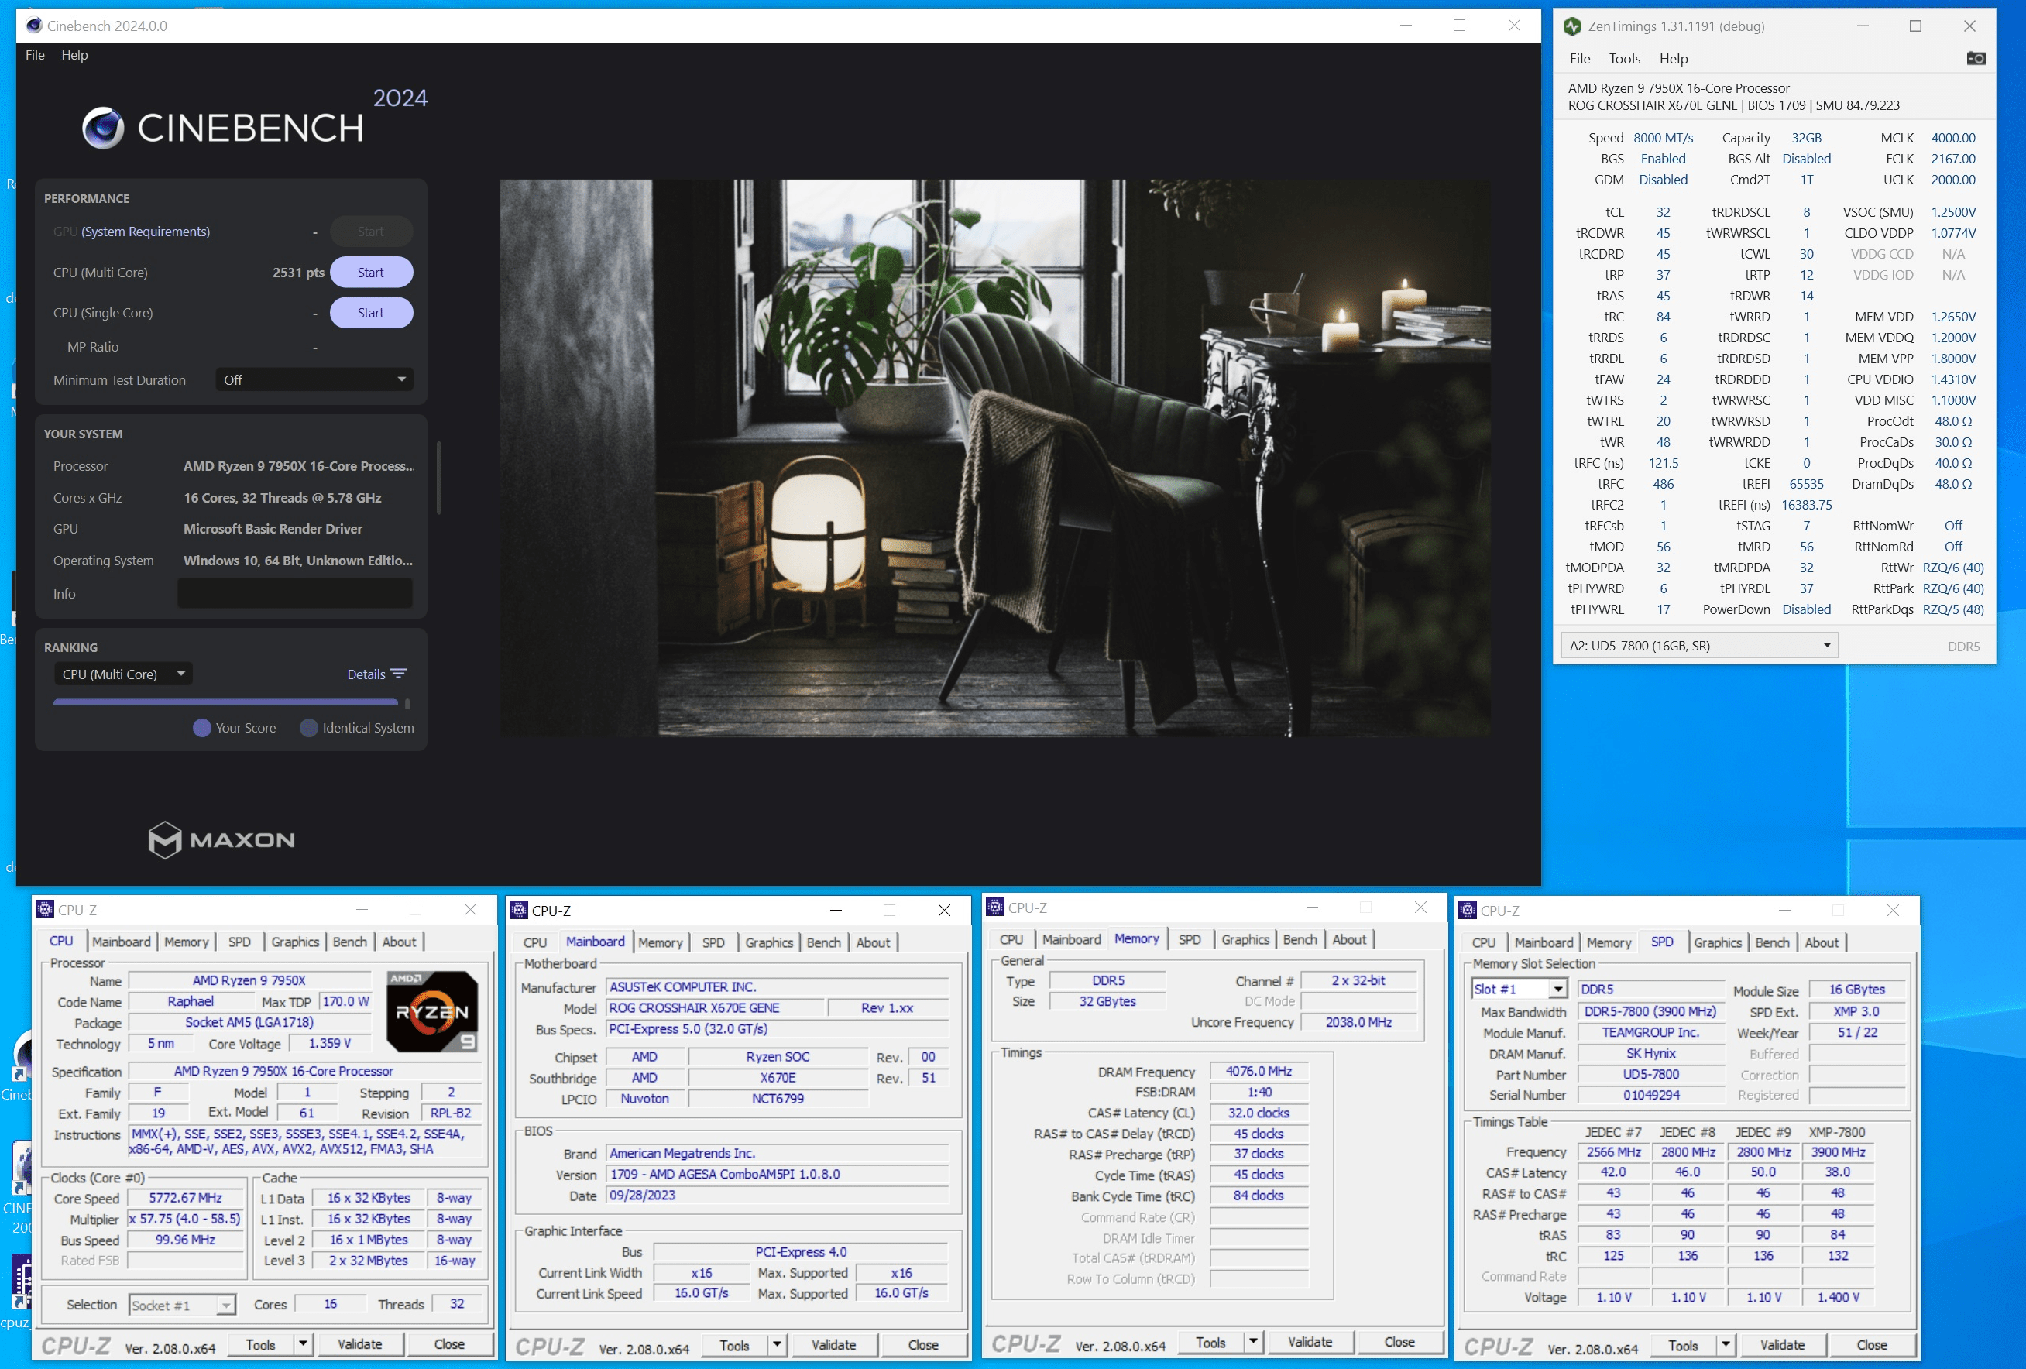2026x1369 pixels.
Task: Click the 4076.0 MHz DRAM Frequency value
Action: 1258,1071
